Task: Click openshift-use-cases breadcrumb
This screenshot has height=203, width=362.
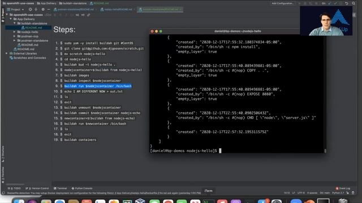Action: coord(19,3)
